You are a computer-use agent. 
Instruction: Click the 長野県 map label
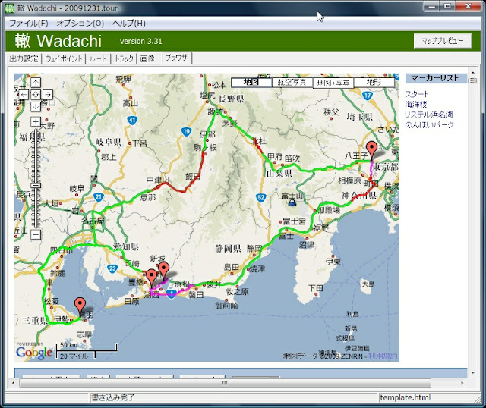(231, 99)
